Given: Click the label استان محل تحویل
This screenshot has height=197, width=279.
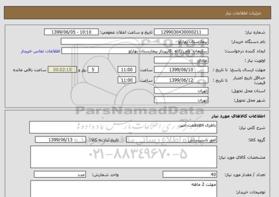Looking at the screenshot, I should coord(248,91).
